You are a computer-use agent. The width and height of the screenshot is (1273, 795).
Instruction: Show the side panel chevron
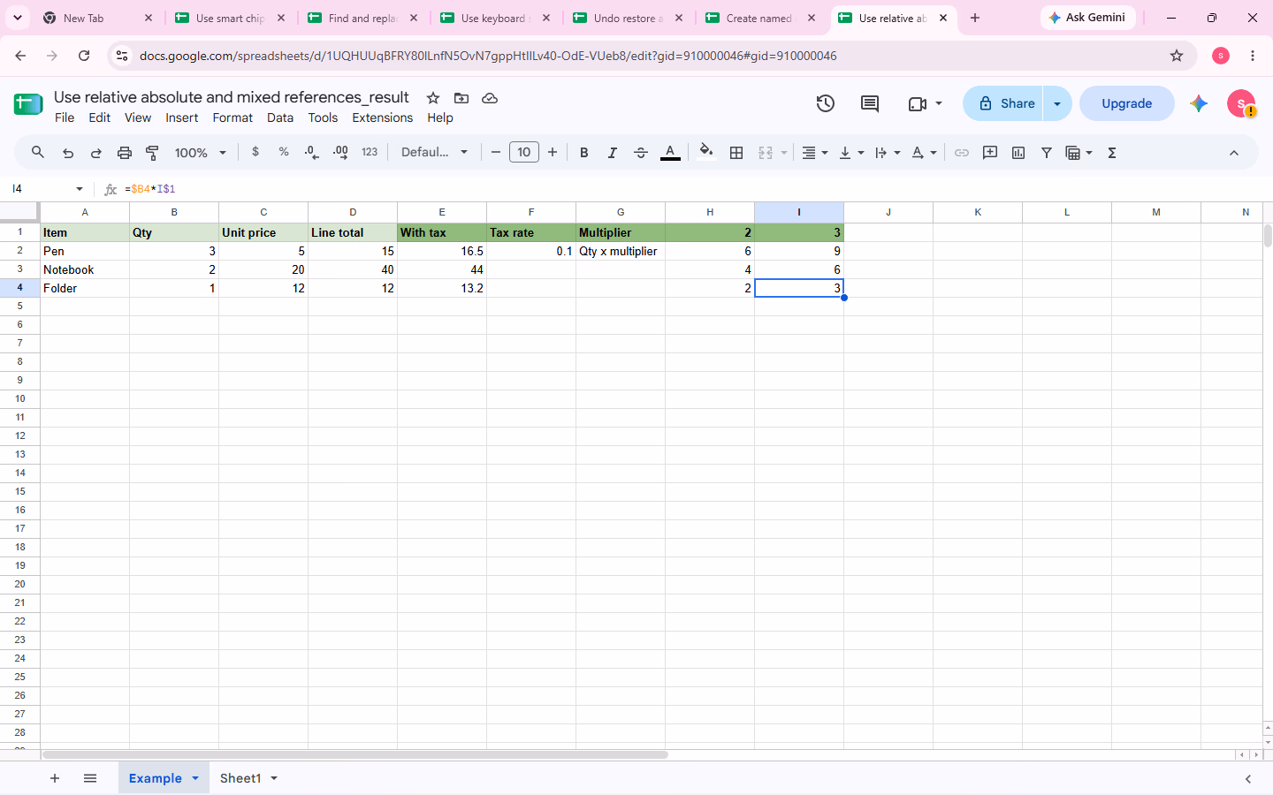(x=1248, y=778)
